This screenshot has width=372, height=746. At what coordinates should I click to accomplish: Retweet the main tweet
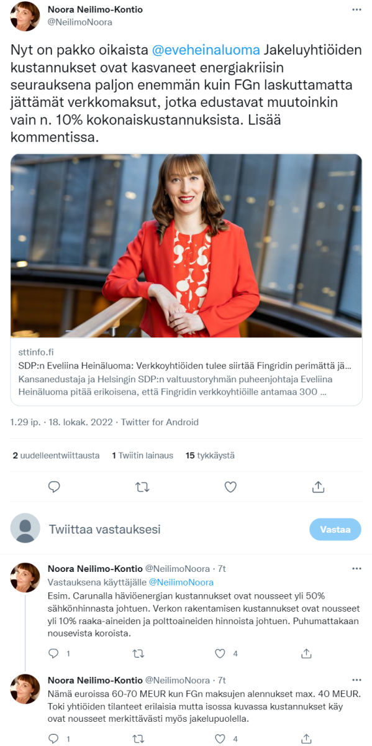[142, 487]
